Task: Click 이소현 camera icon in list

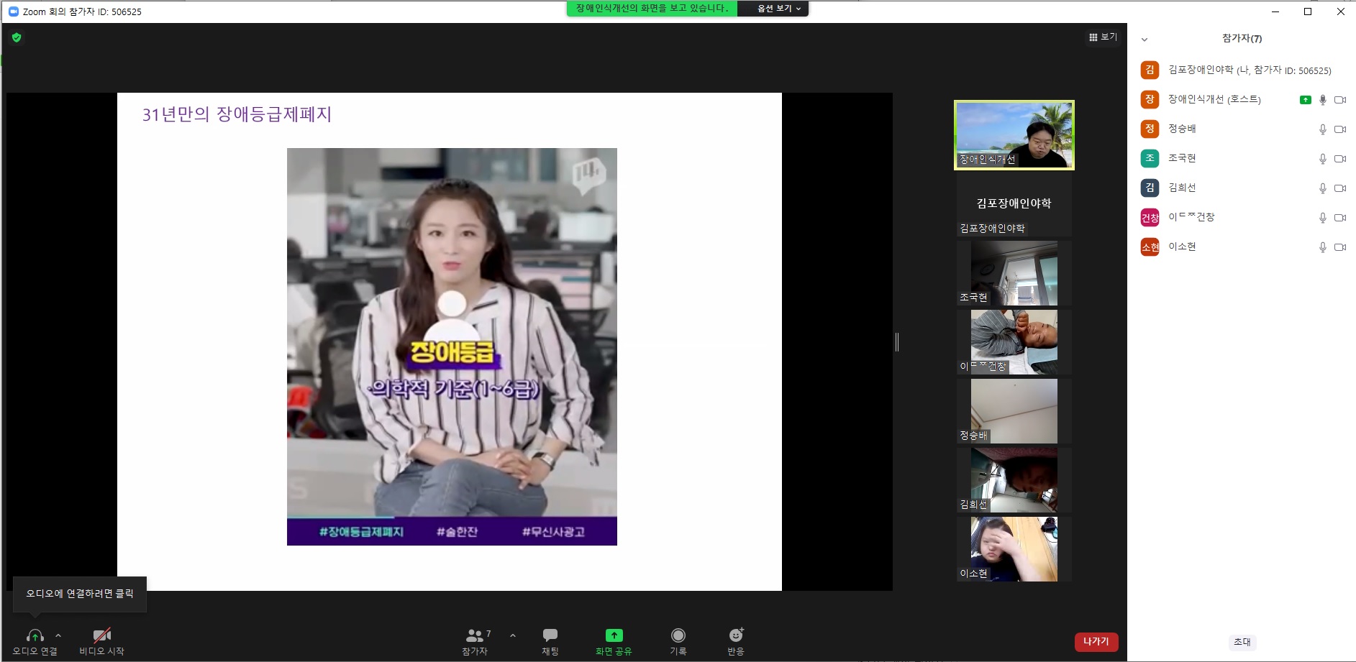Action: (1340, 247)
